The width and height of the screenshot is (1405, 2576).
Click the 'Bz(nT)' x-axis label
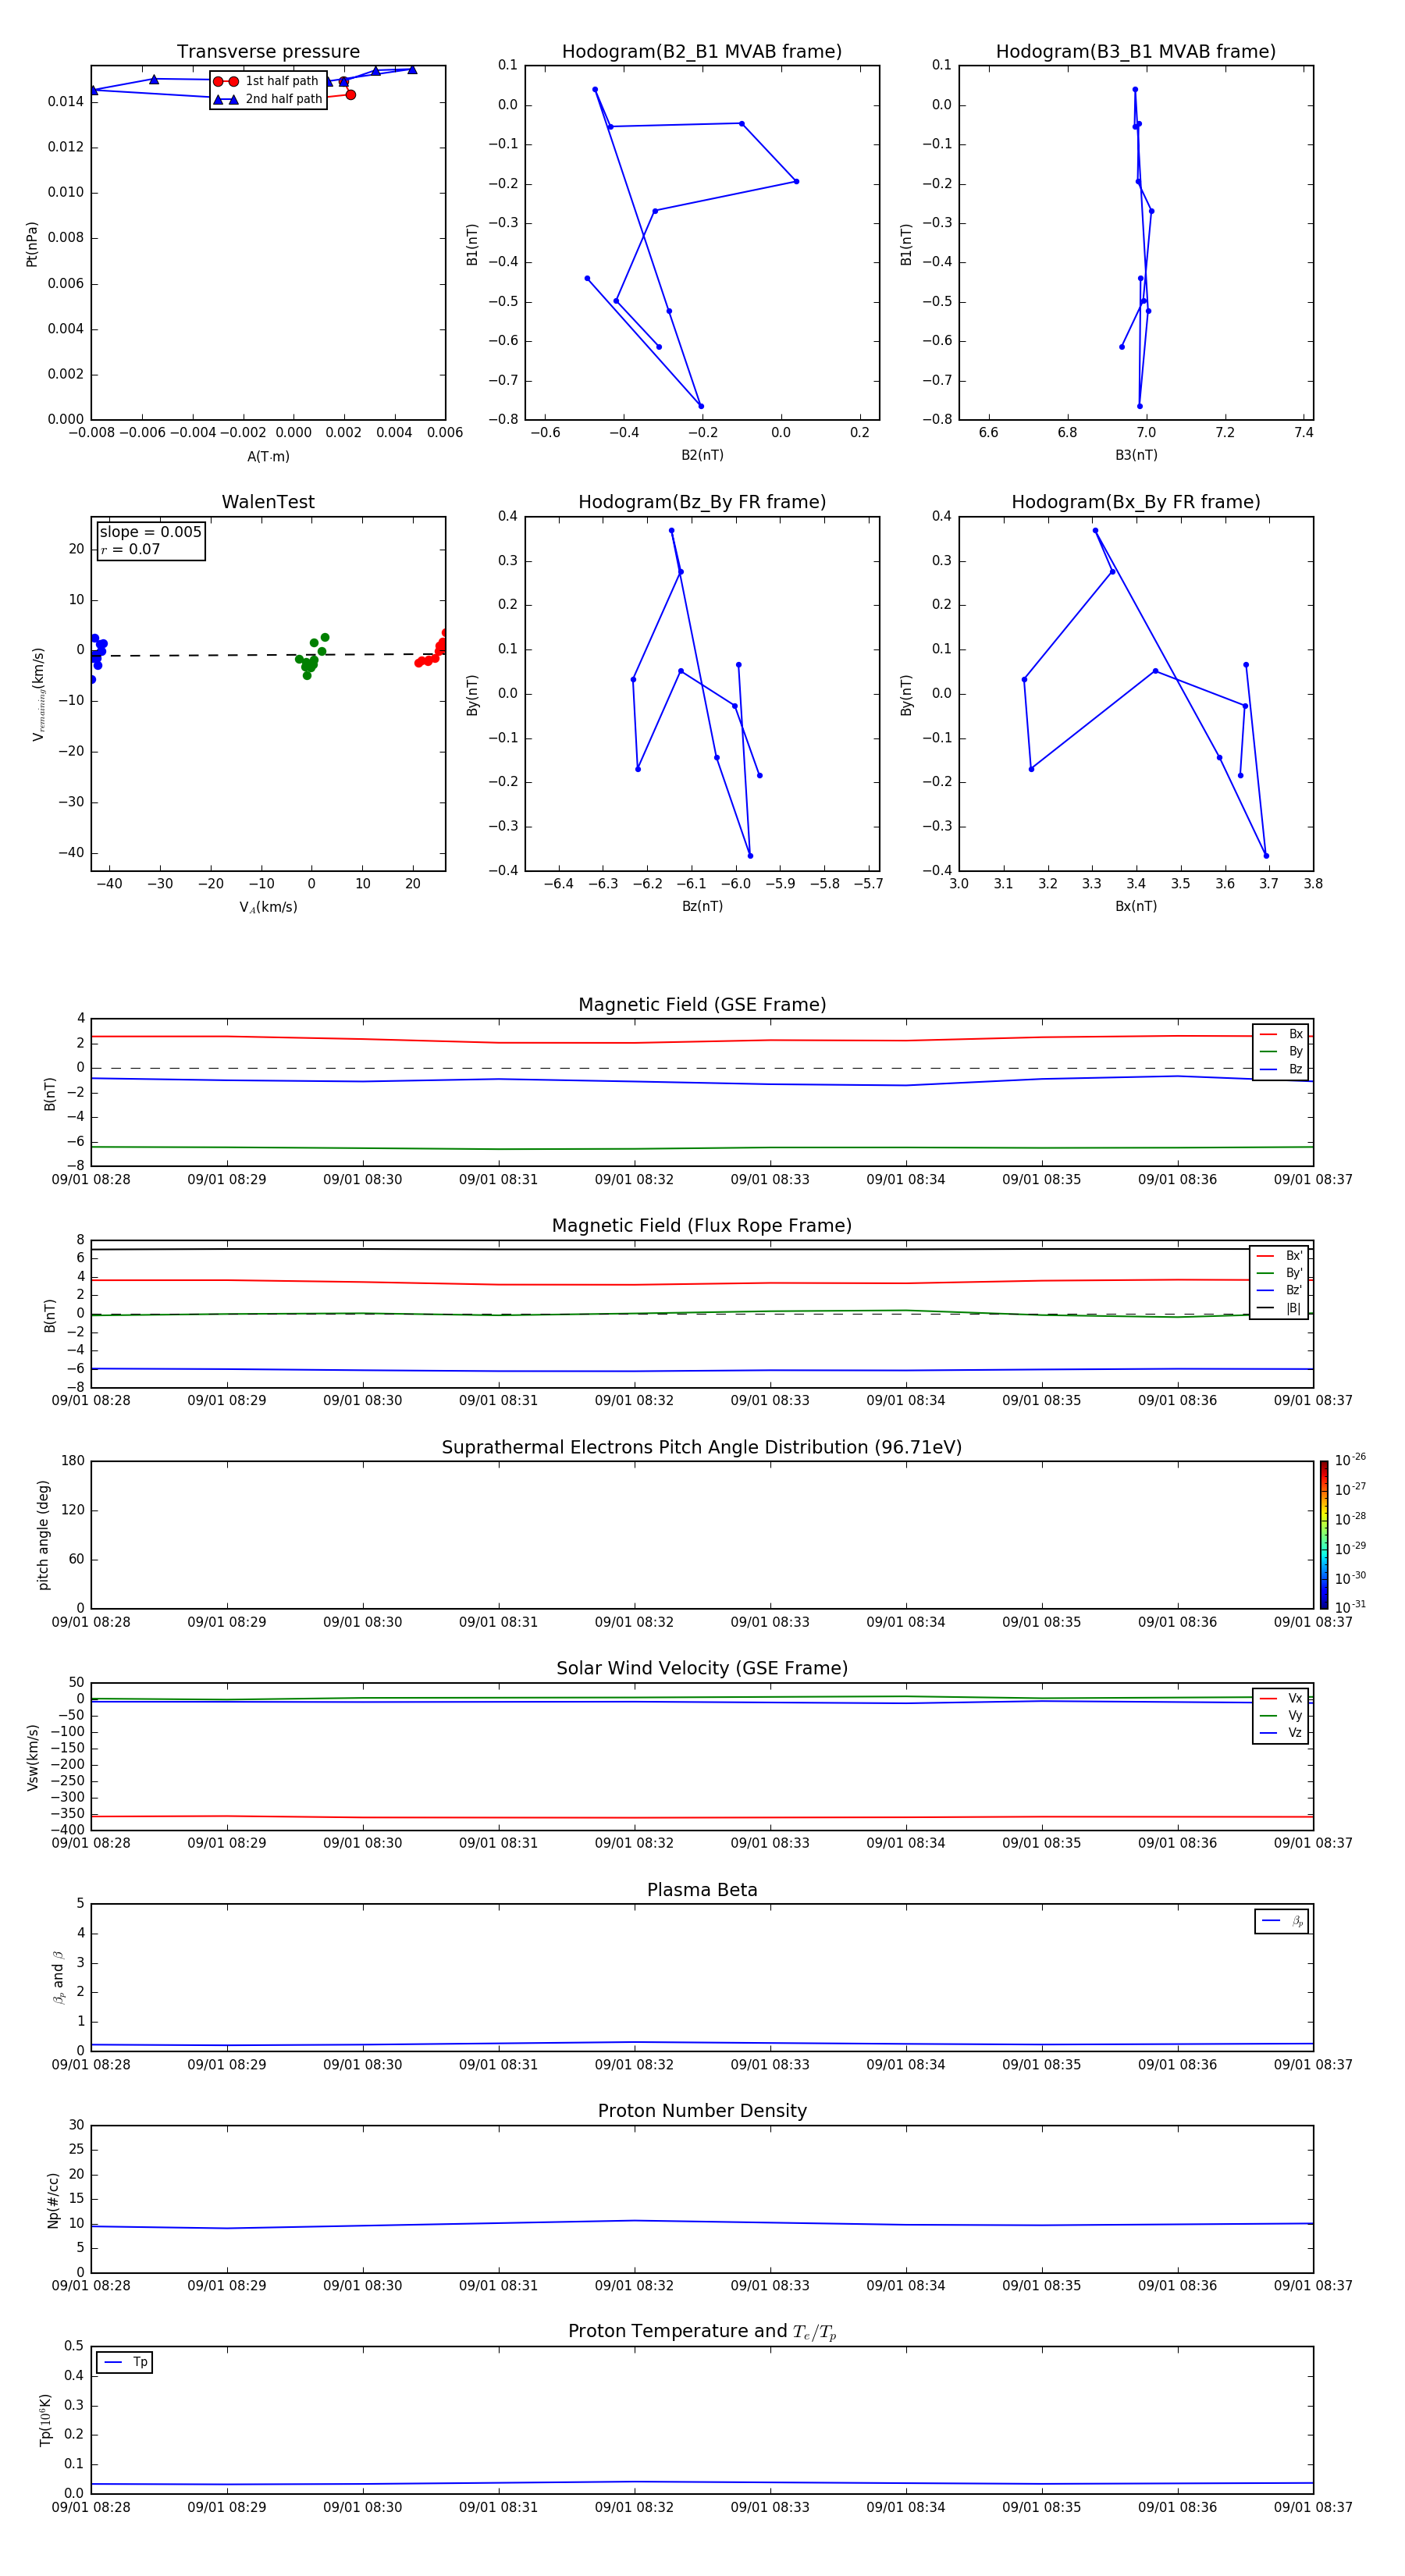[x=702, y=906]
